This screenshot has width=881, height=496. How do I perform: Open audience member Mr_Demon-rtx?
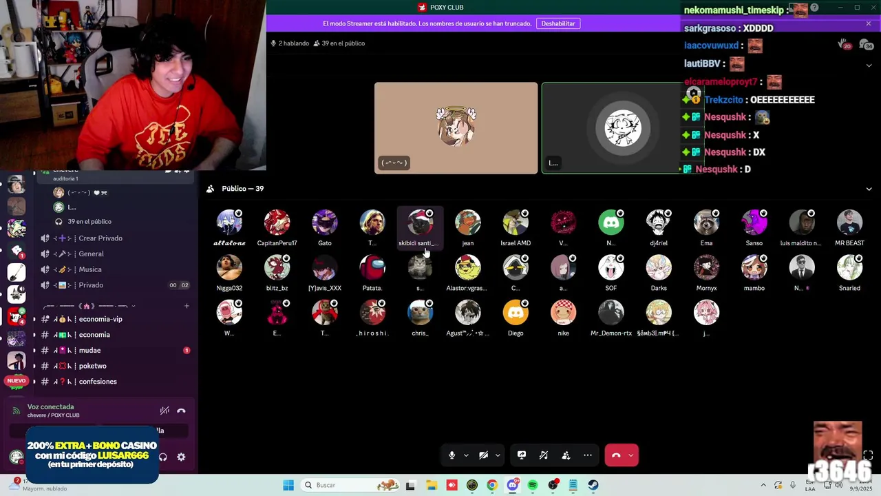[x=611, y=319]
